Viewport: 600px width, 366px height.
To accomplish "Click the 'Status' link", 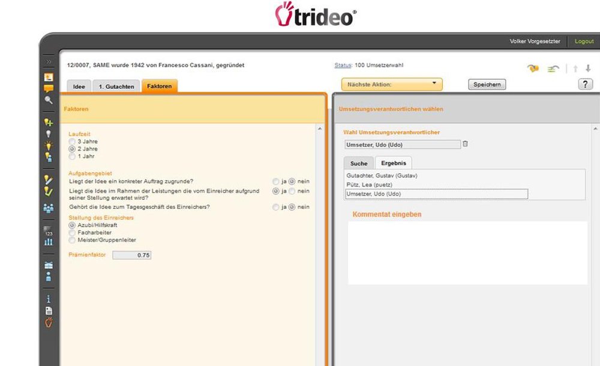I will point(343,65).
